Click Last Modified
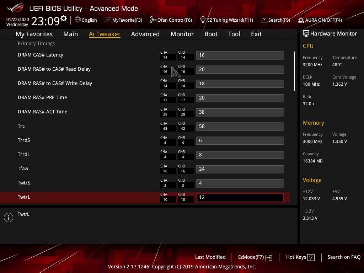Screen dimensions: 364x273 [210, 257]
